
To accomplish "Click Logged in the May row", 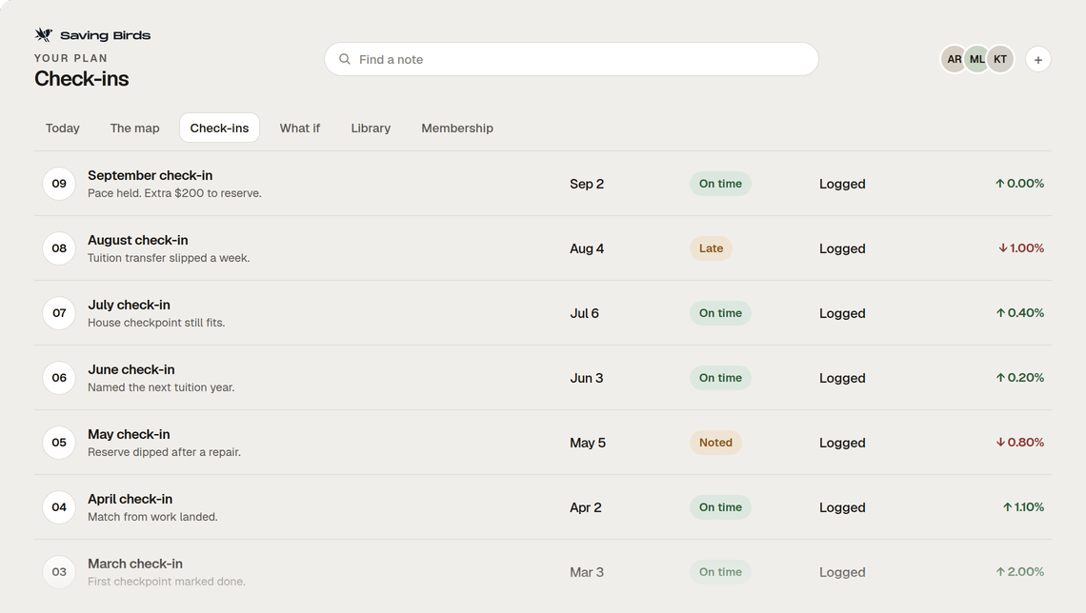I will coord(842,443).
